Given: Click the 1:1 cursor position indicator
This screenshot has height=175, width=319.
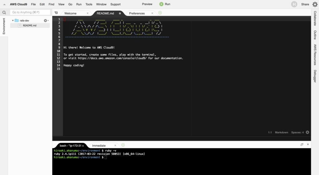Looking at the screenshot, I should (270, 133).
